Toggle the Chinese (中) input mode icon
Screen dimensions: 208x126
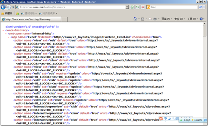165,119
